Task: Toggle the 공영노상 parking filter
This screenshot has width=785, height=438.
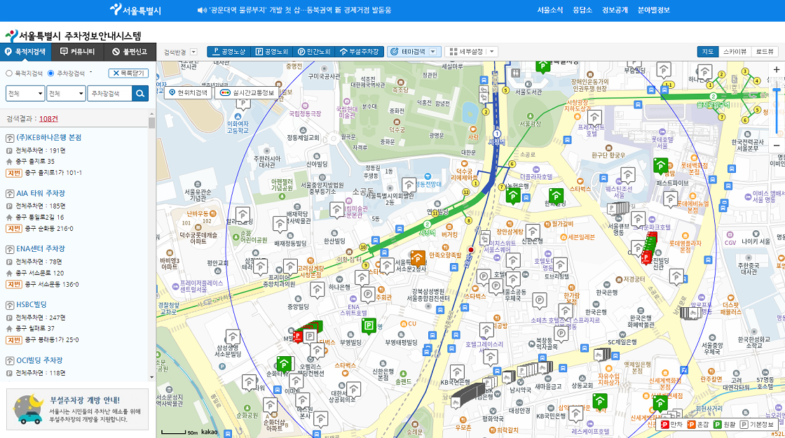Action: (x=228, y=52)
